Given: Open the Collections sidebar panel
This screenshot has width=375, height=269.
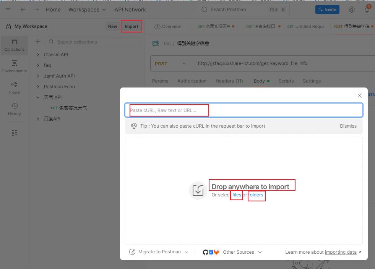Looking at the screenshot, I should click(x=15, y=45).
